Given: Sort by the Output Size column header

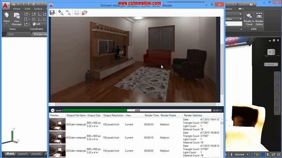Looking at the screenshot, I should click(94, 115).
